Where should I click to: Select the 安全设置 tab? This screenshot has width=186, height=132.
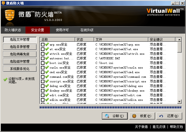38,30
